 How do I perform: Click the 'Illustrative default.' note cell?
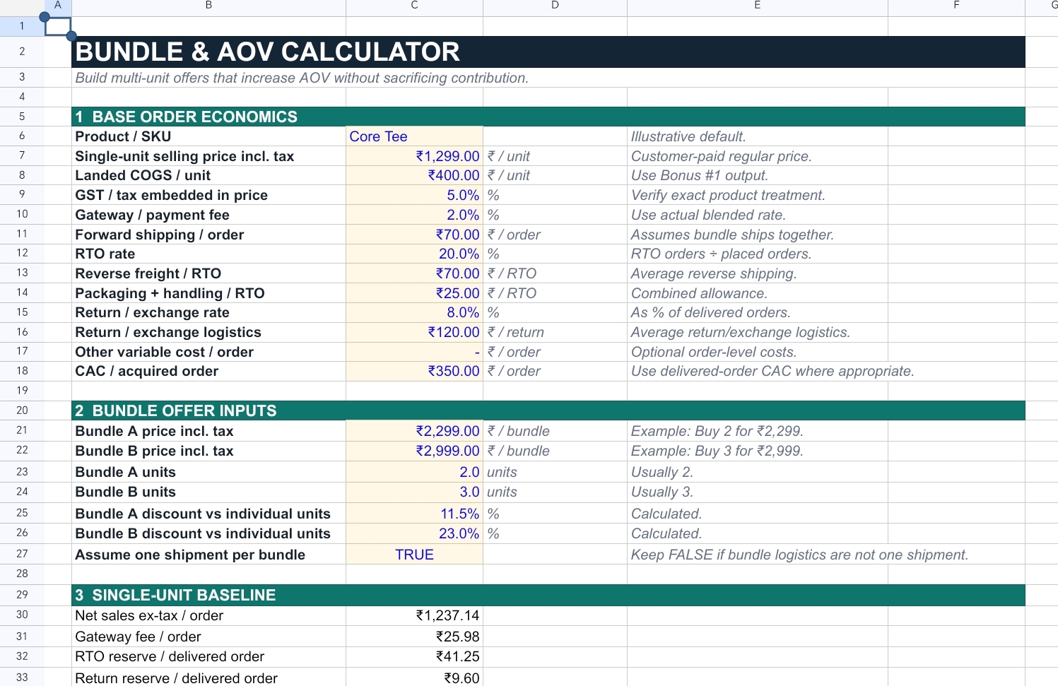coord(757,136)
